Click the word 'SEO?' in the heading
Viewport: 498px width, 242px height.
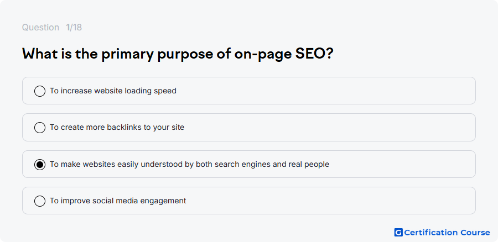click(x=314, y=54)
